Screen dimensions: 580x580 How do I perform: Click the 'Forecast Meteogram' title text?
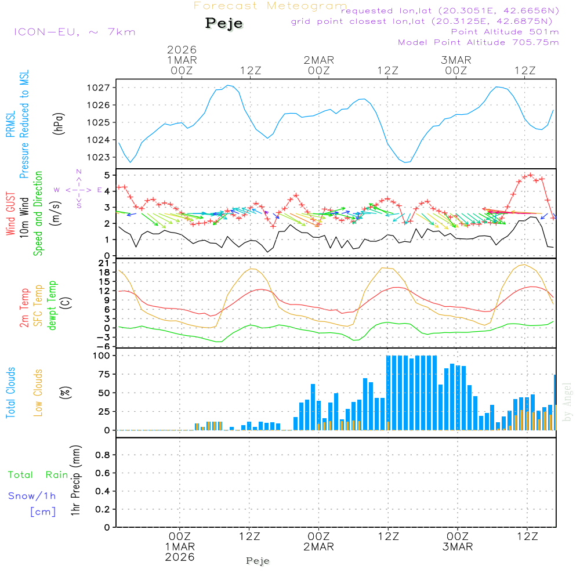pyautogui.click(x=270, y=6)
